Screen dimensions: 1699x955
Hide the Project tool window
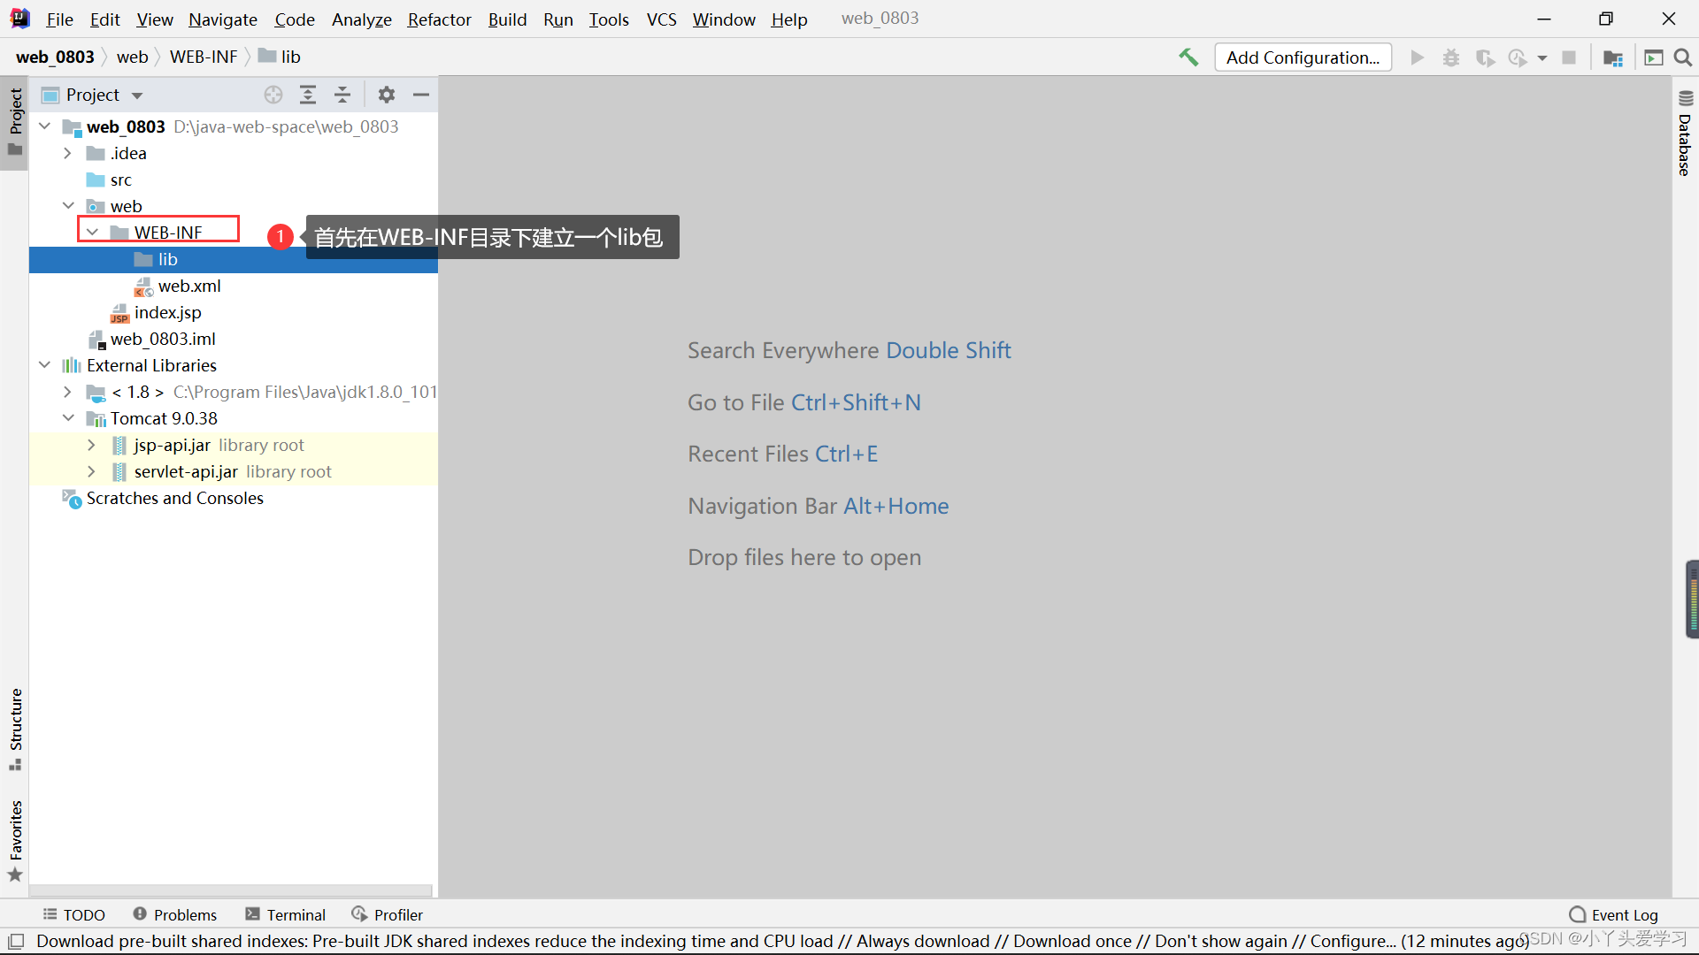421,95
